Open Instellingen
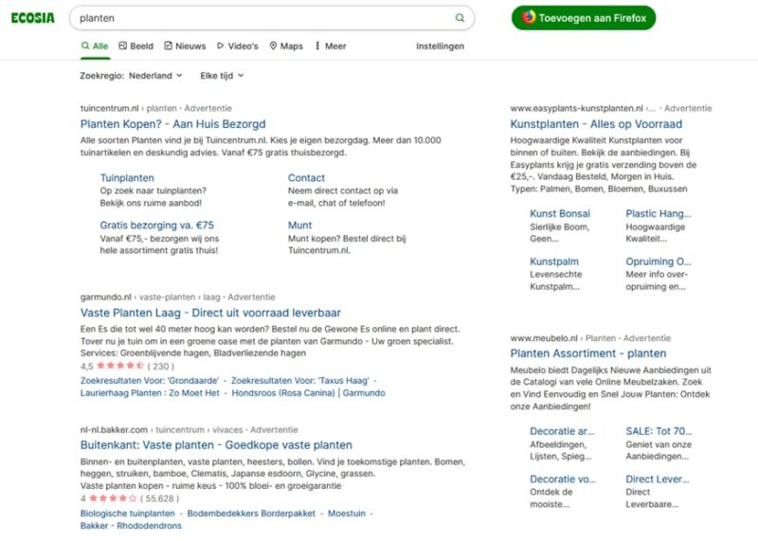Screen dimensions: 758x541 pyautogui.click(x=440, y=45)
